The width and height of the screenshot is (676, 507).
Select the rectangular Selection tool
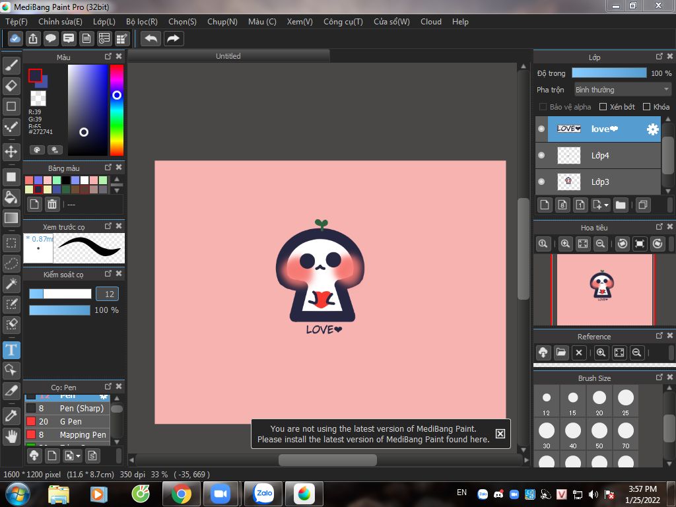[x=11, y=243]
